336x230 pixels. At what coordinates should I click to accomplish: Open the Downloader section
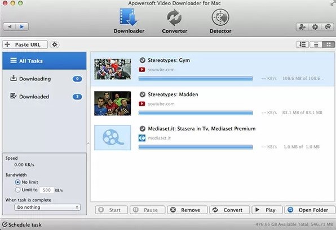[x=129, y=21]
